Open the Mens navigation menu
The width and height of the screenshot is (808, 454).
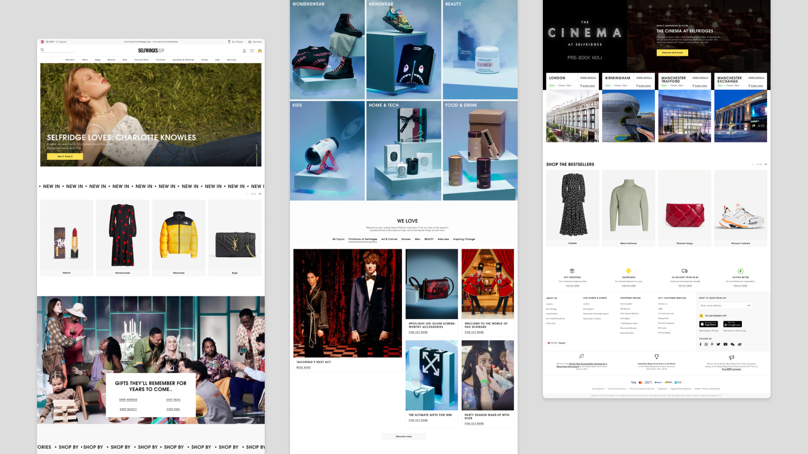click(85, 60)
